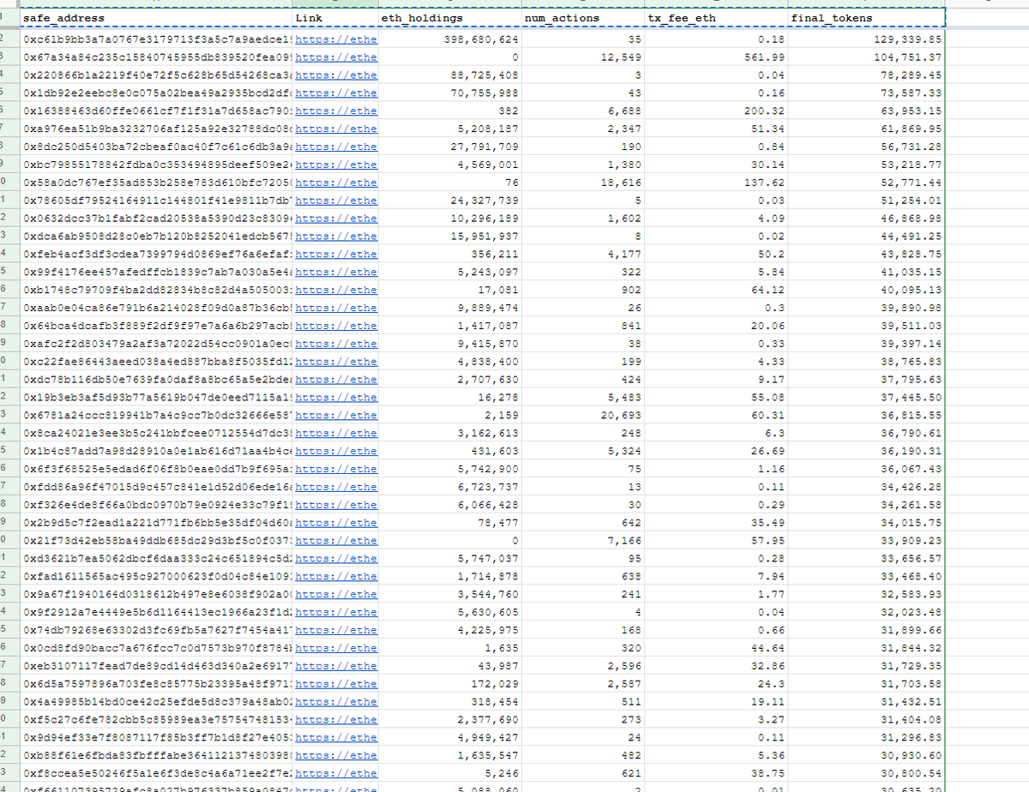Select the eth_holdings cell 398,680,624
Image resolution: width=1029 pixels, height=792 pixels.
click(x=448, y=39)
